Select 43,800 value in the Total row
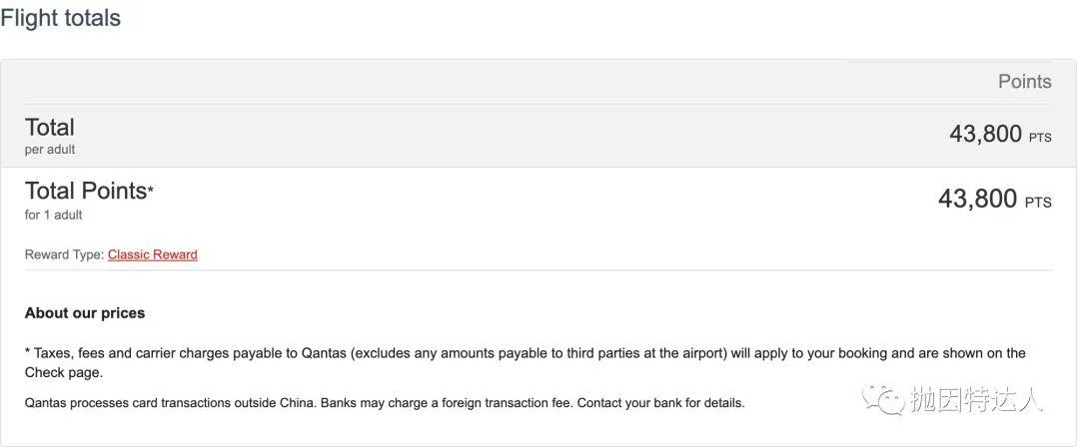1079x447 pixels. pyautogui.click(x=985, y=134)
